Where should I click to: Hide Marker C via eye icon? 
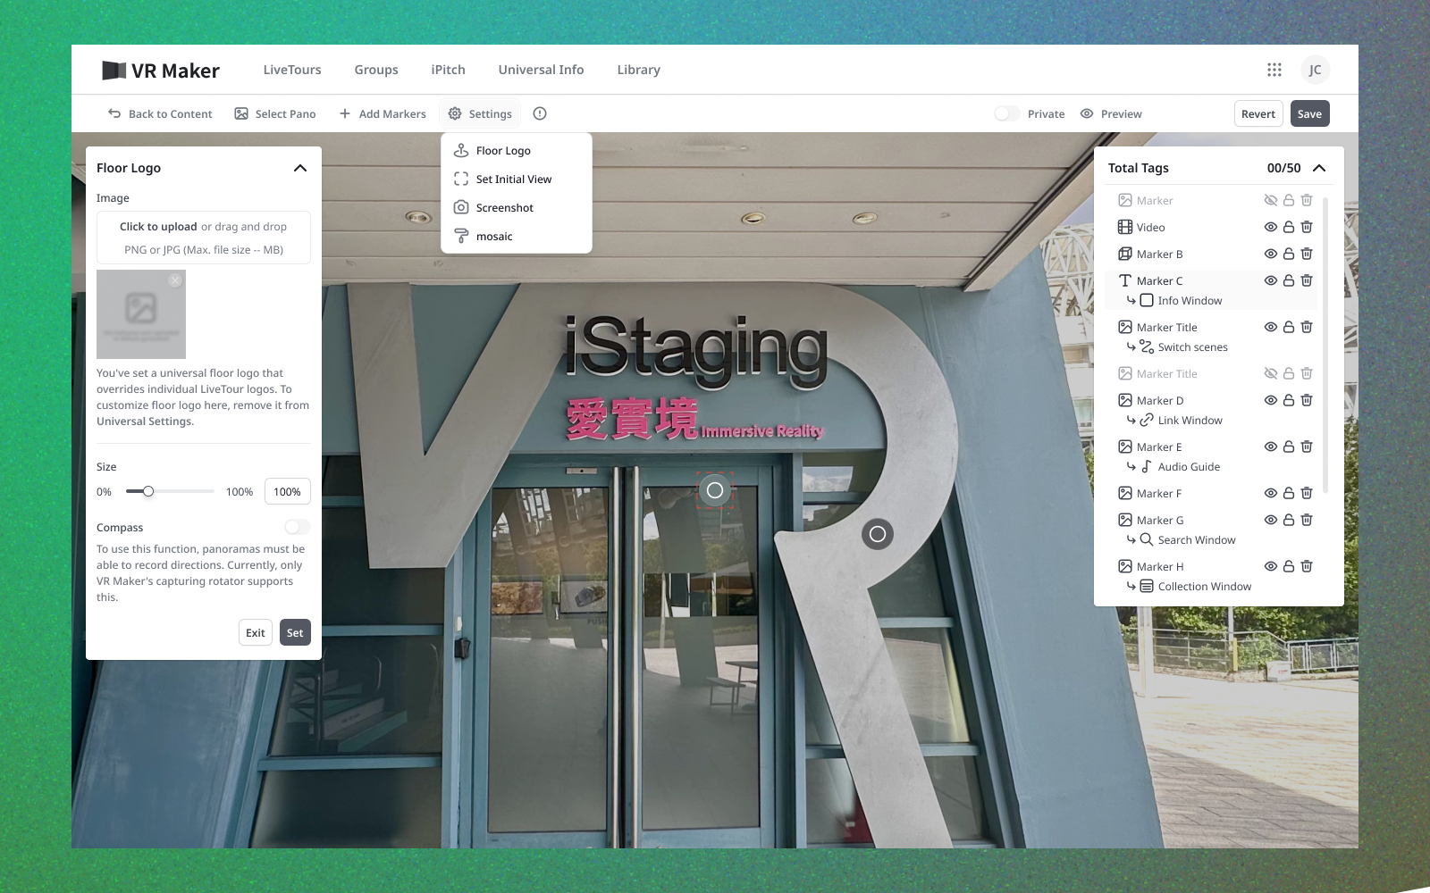[x=1271, y=280]
